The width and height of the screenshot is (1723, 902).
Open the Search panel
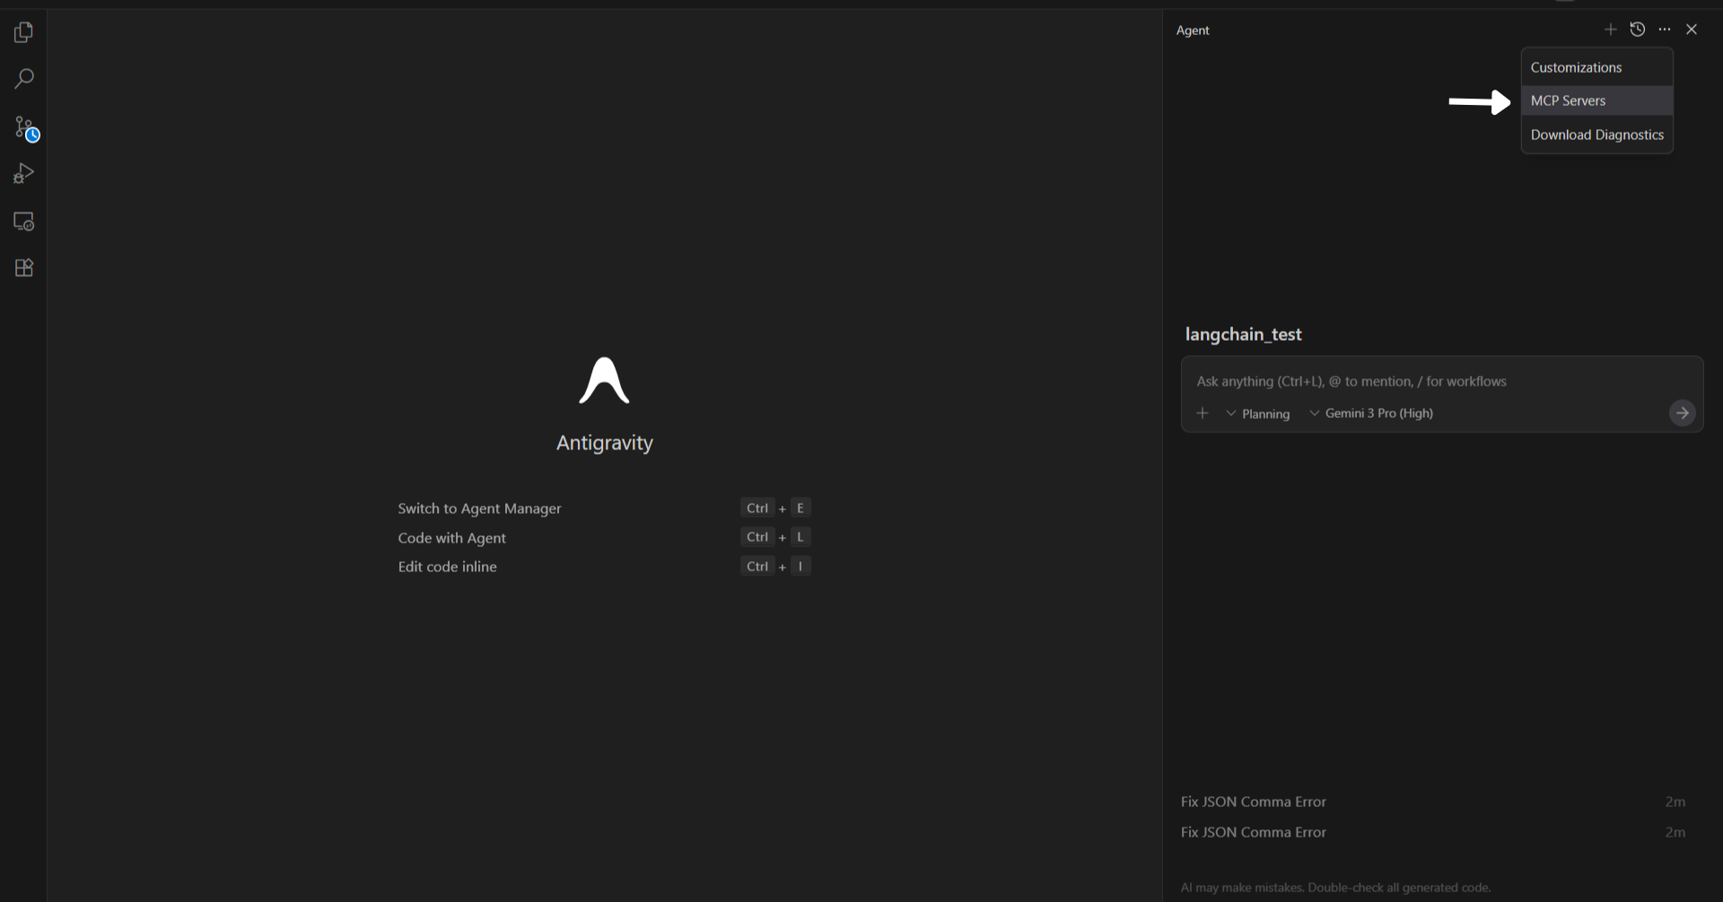[x=23, y=79]
